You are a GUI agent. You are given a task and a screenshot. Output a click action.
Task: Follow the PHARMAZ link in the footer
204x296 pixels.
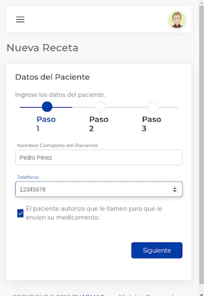tap(88, 295)
